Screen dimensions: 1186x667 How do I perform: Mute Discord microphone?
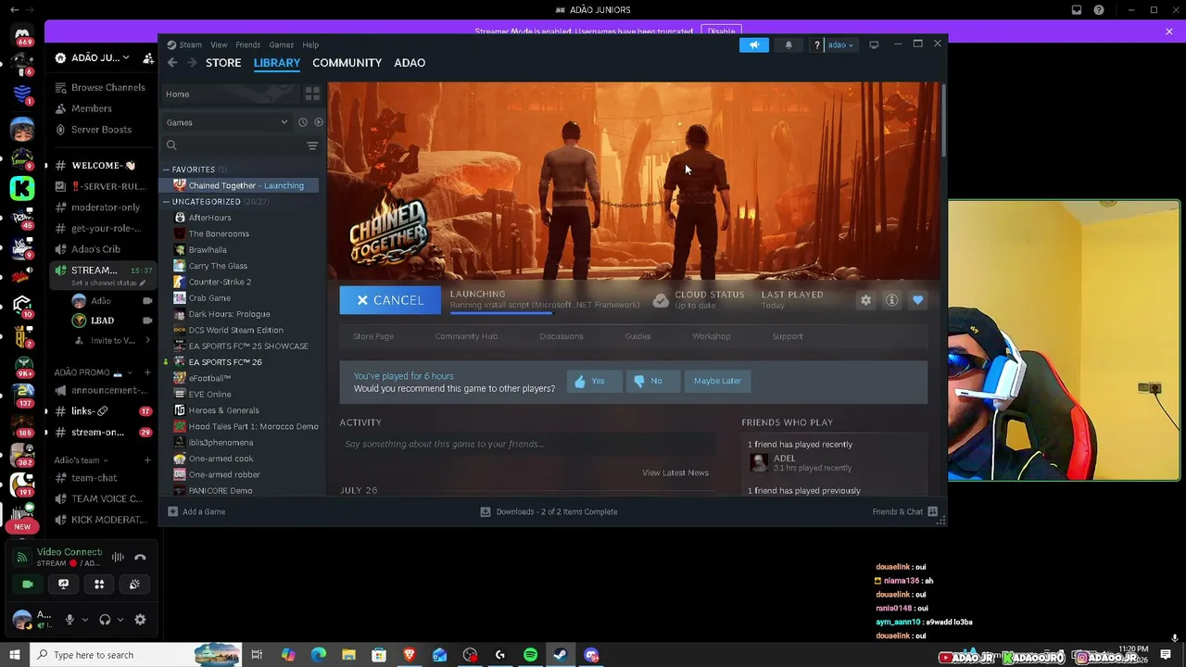click(69, 620)
